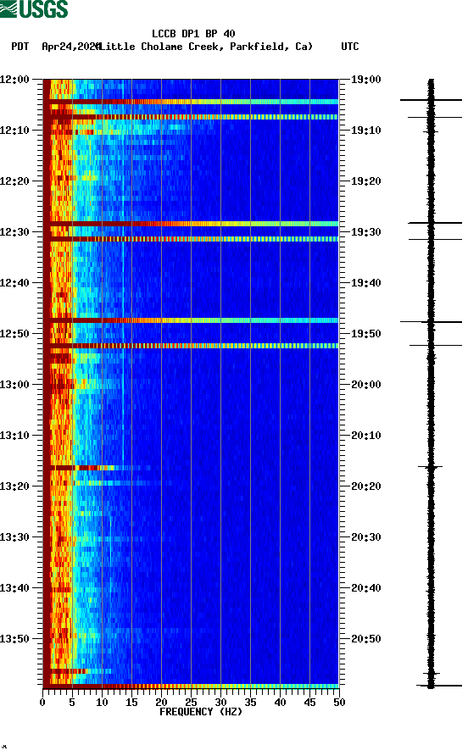Click the USGS logo
The image size is (468, 756).
(34, 8)
